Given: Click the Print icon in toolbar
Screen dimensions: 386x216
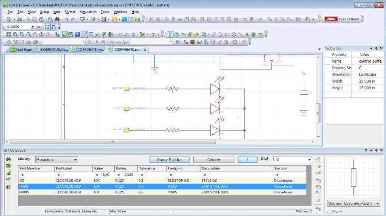Looking at the screenshot, I should click(x=19, y=19).
